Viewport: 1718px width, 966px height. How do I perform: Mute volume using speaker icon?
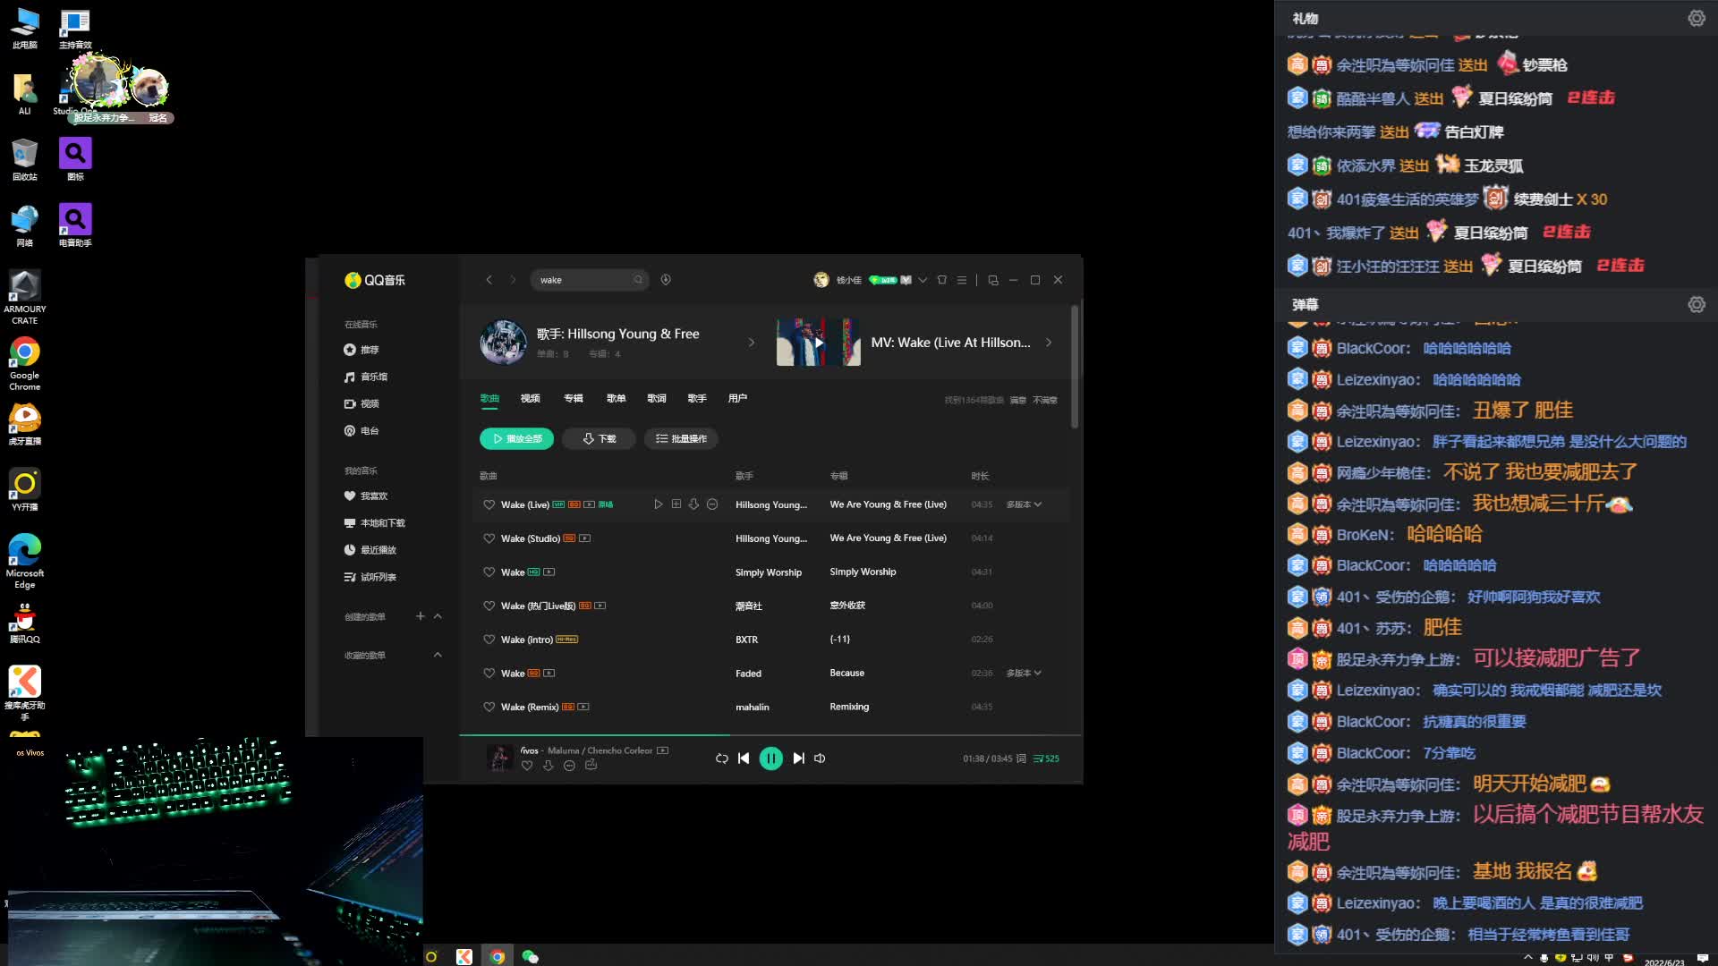[820, 758]
